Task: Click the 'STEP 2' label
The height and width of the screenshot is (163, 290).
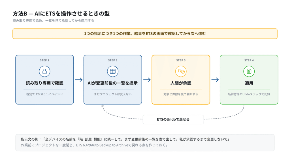Action: pos(113,60)
